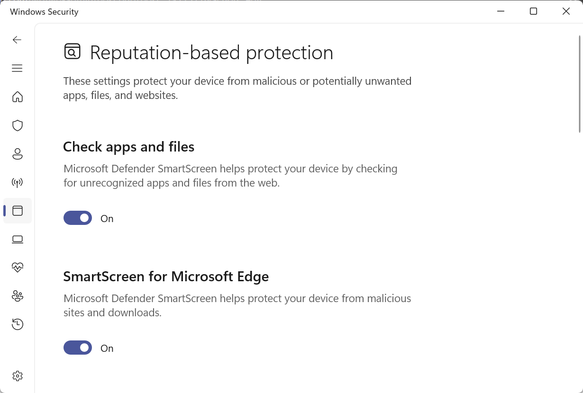
Task: Click the description mentioning malicious sites and downloads
Action: click(x=237, y=305)
